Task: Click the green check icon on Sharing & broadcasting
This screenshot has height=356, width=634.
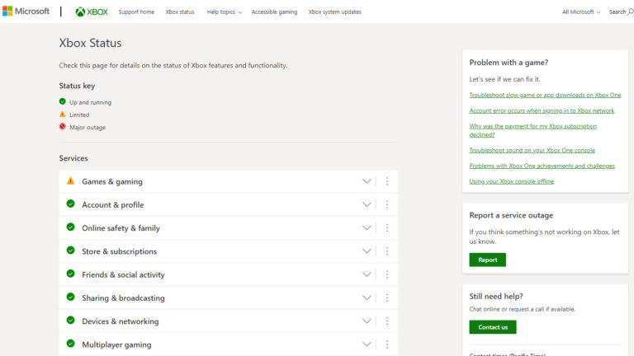Action: coord(70,297)
